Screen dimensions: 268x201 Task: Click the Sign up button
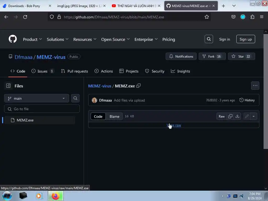[245, 39]
